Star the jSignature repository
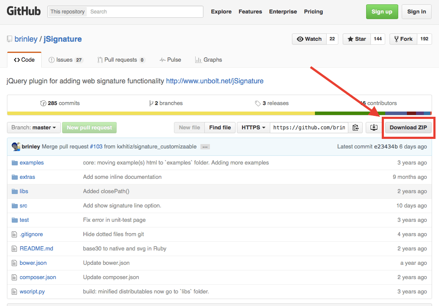This screenshot has height=306, width=439. (356, 39)
